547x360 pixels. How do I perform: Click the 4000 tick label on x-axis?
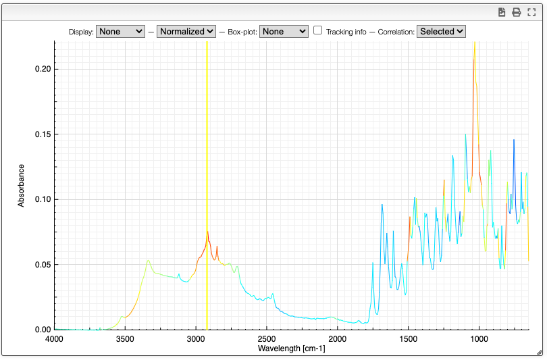click(54, 338)
